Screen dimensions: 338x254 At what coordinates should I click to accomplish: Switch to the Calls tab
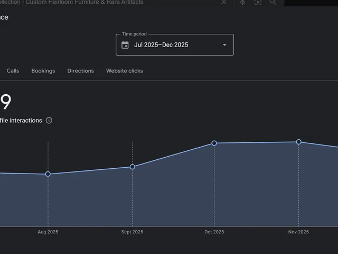(13, 71)
